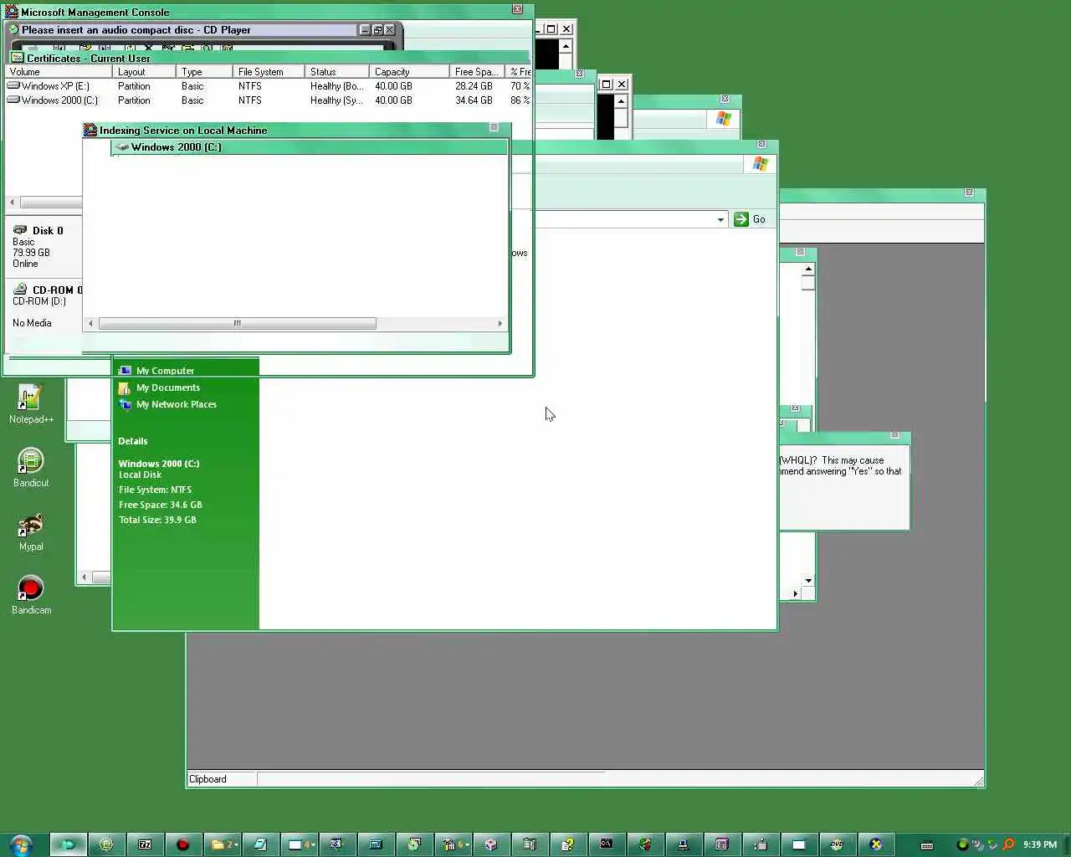This screenshot has height=857, width=1071.
Task: Click the Disk 0 label in Disk Management
Action: [x=48, y=230]
